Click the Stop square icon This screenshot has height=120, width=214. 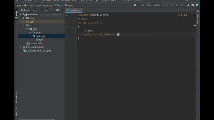[x=182, y=5]
